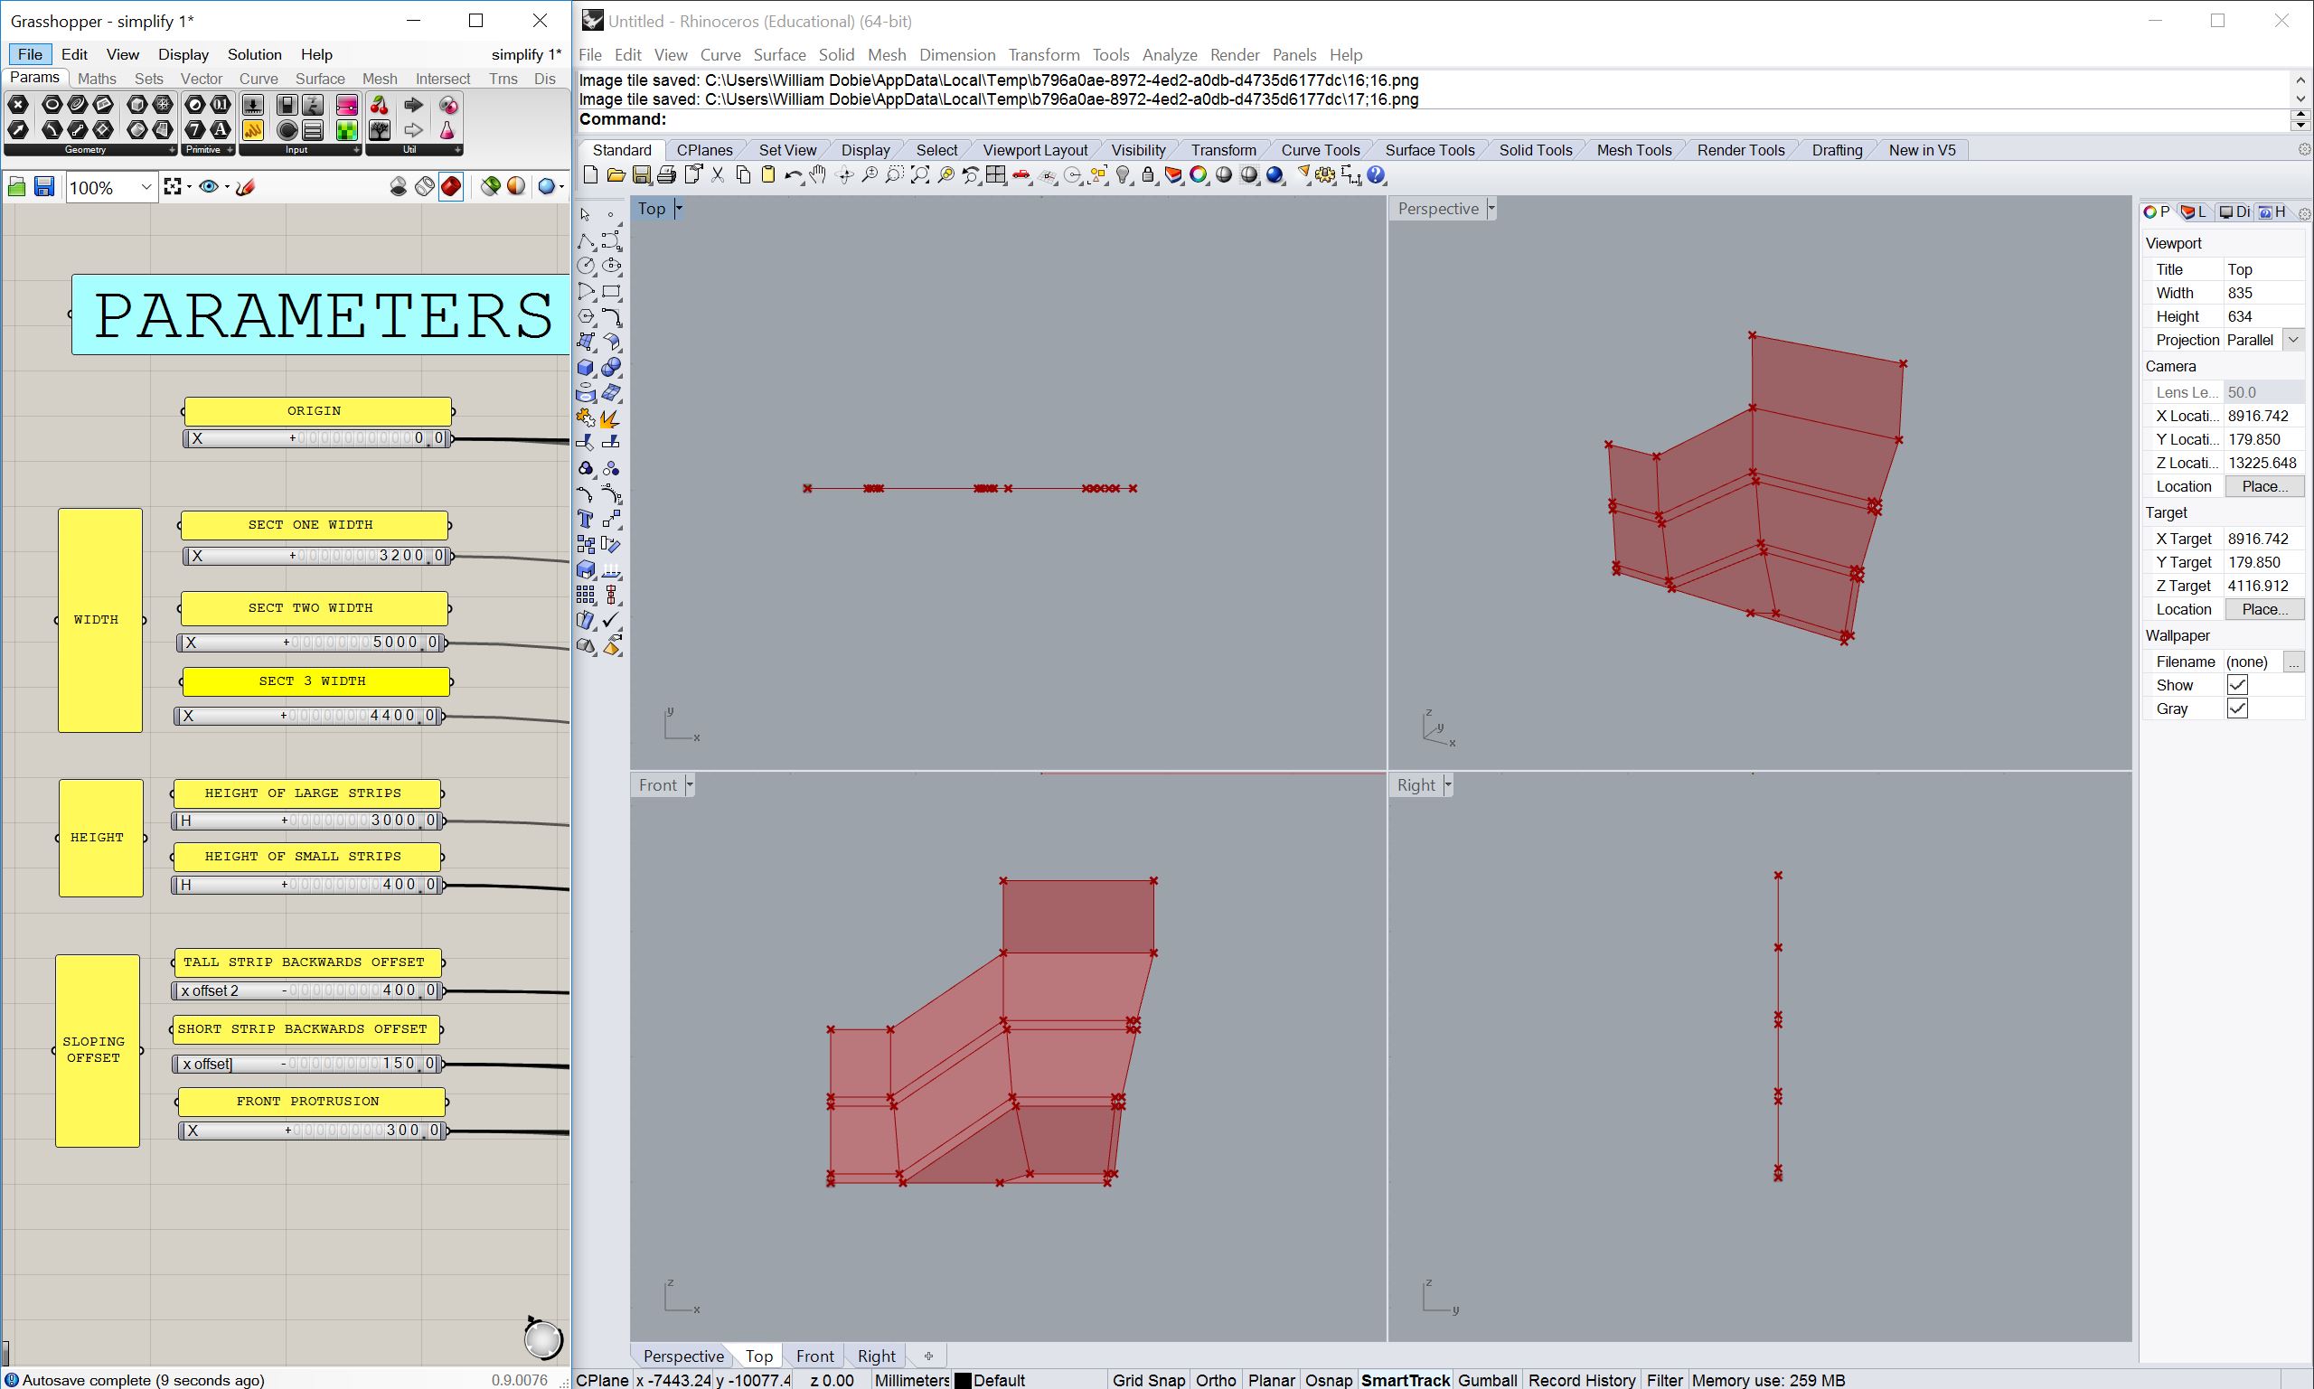Save the Grasshopper document with floppy icon
Image resolution: width=2314 pixels, height=1389 pixels.
point(43,187)
